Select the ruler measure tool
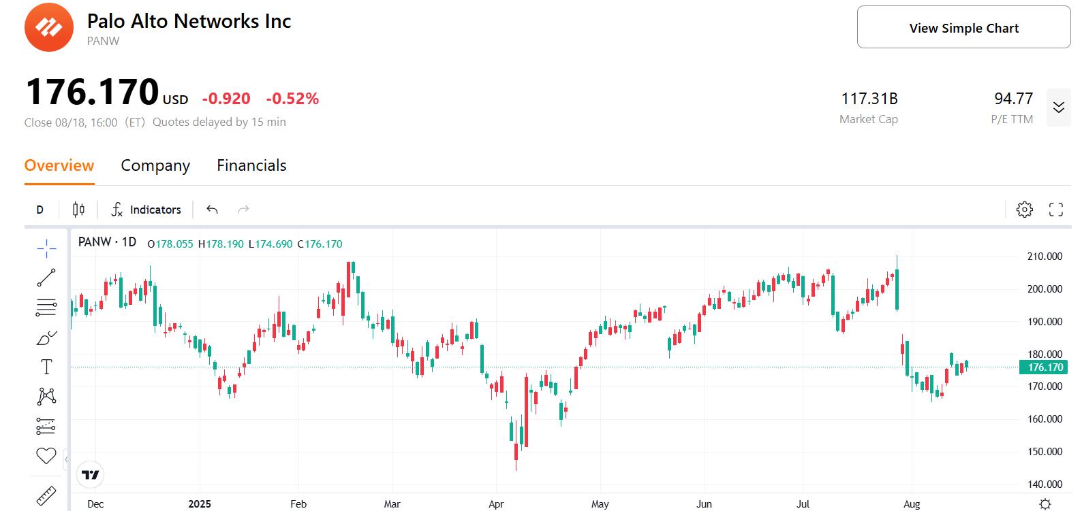 46,495
